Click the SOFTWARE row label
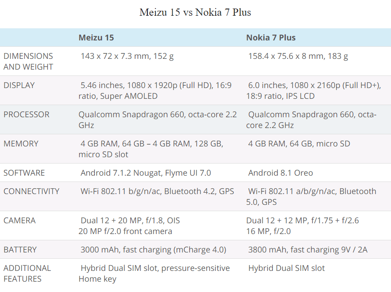Image resolution: width=391 pixels, height=292 pixels. tap(24, 173)
